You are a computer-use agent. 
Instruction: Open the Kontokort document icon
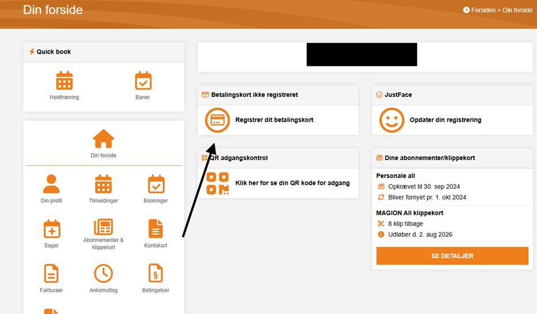point(155,229)
